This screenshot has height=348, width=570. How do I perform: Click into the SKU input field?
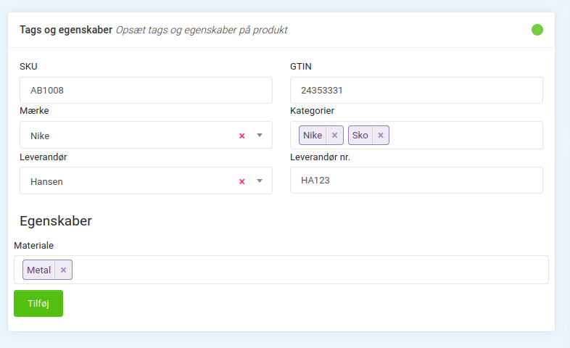145,91
